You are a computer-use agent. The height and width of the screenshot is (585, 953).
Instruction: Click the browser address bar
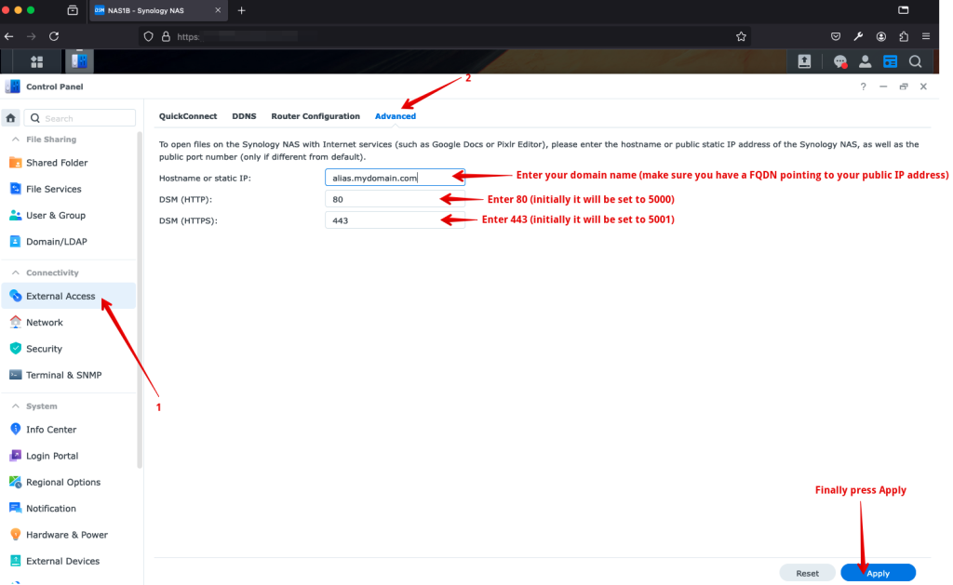point(444,36)
